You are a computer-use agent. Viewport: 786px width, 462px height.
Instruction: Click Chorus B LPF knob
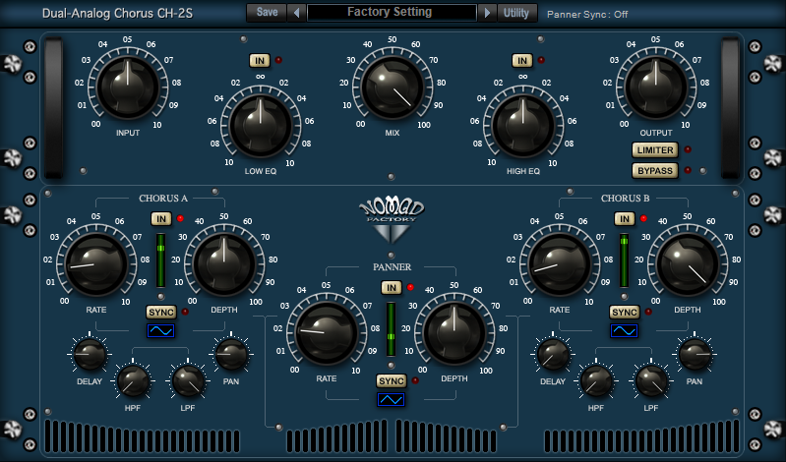(651, 380)
